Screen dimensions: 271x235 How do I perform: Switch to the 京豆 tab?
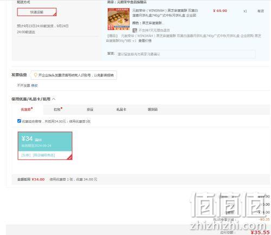click(90, 109)
